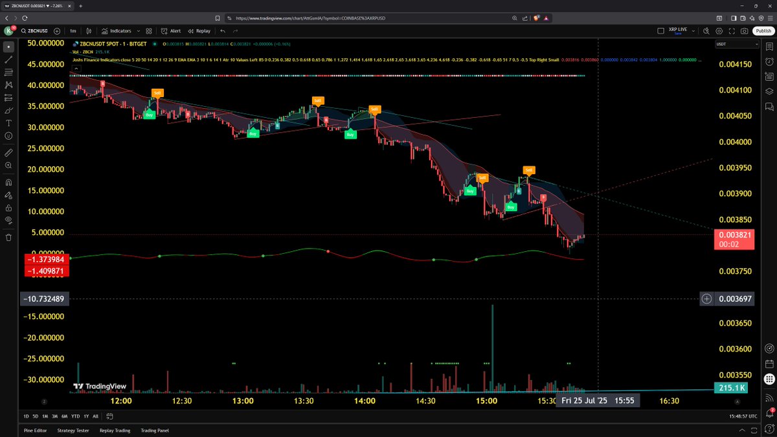
Task: Click the undo arrow in the toolbar
Action: [x=223, y=30]
